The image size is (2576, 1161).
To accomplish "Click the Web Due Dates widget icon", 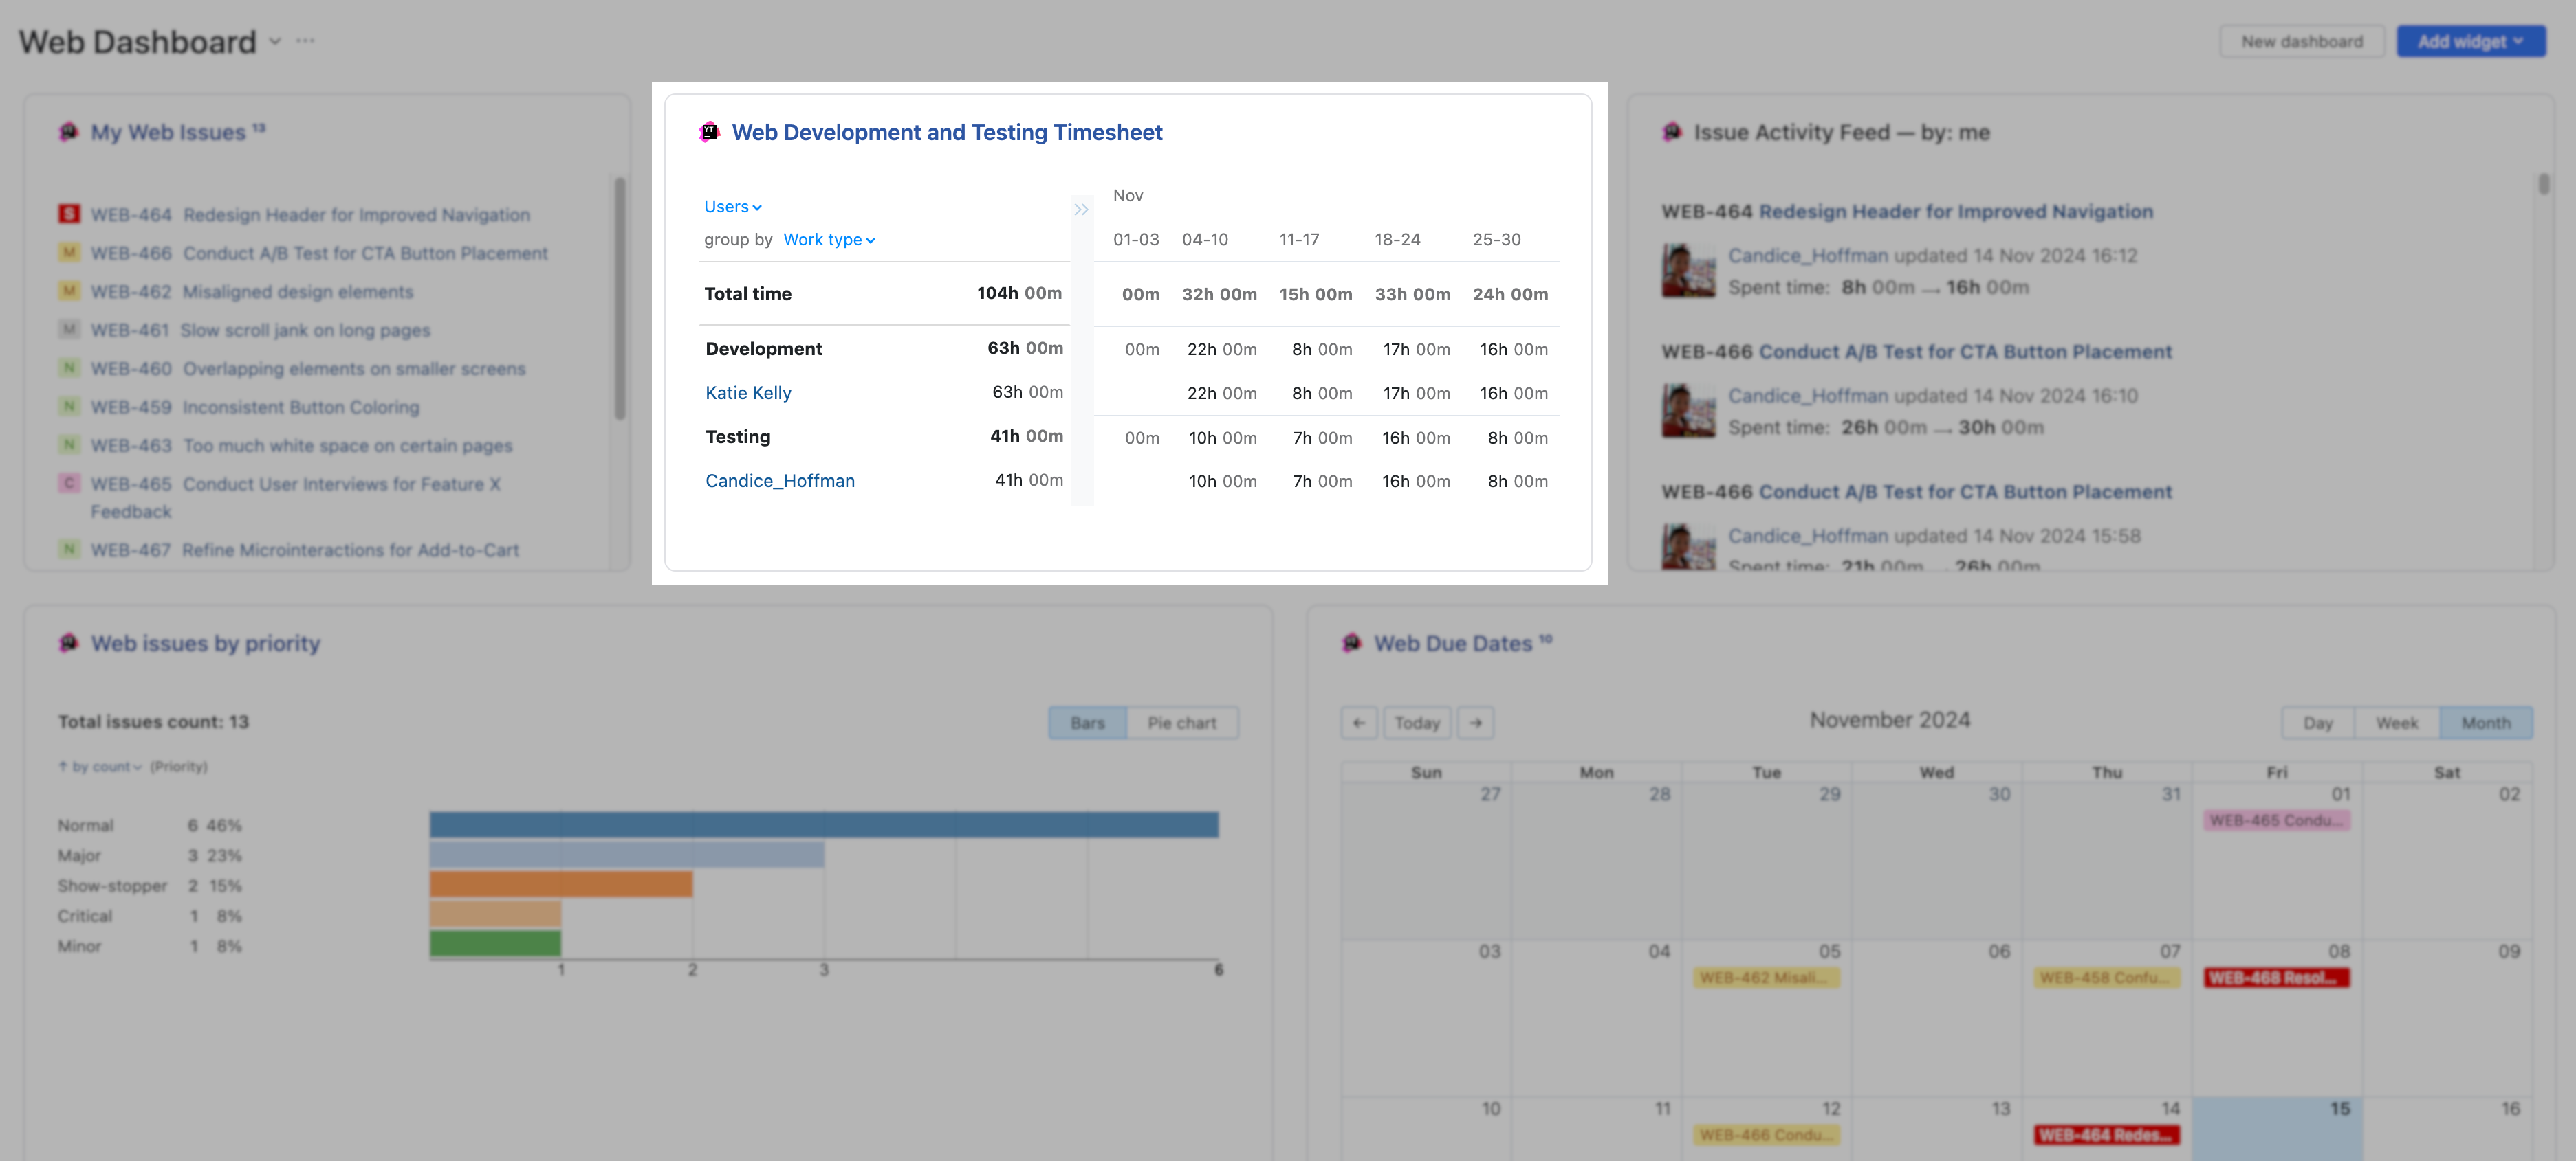I will point(1352,642).
